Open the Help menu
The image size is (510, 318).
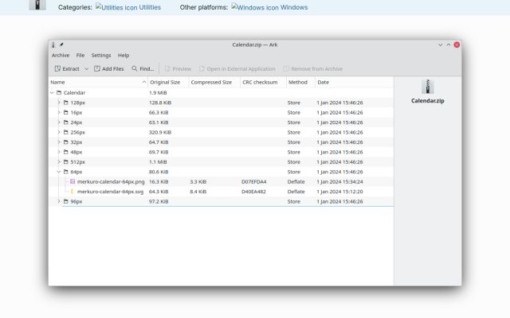point(124,55)
